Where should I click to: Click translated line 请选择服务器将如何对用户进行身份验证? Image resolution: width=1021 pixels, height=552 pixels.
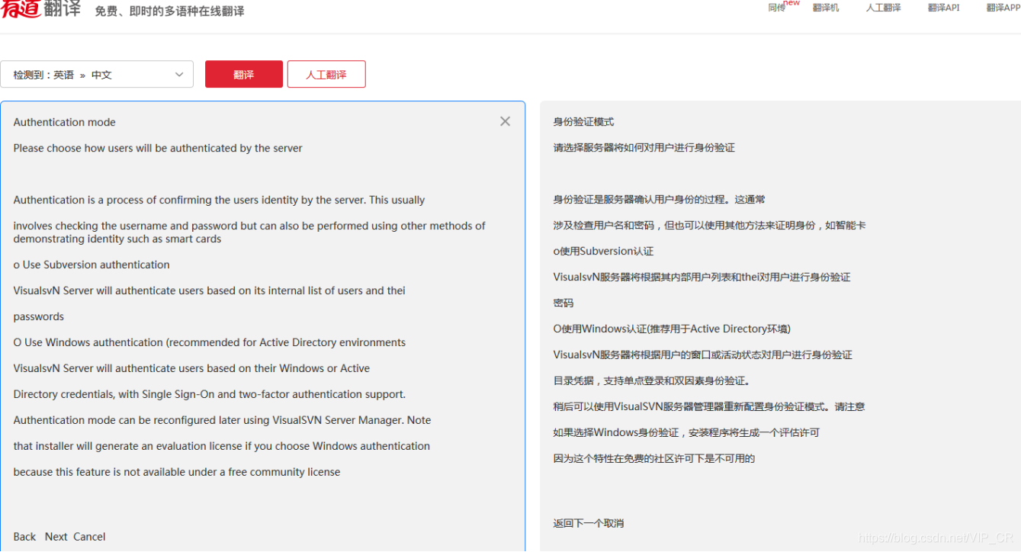point(644,148)
